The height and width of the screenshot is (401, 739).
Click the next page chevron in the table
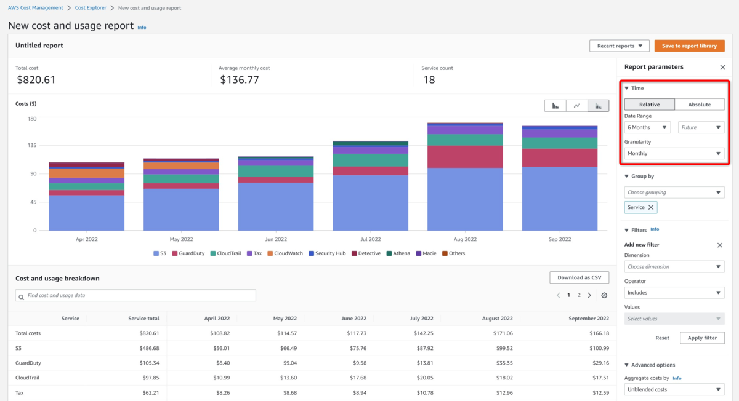point(589,295)
